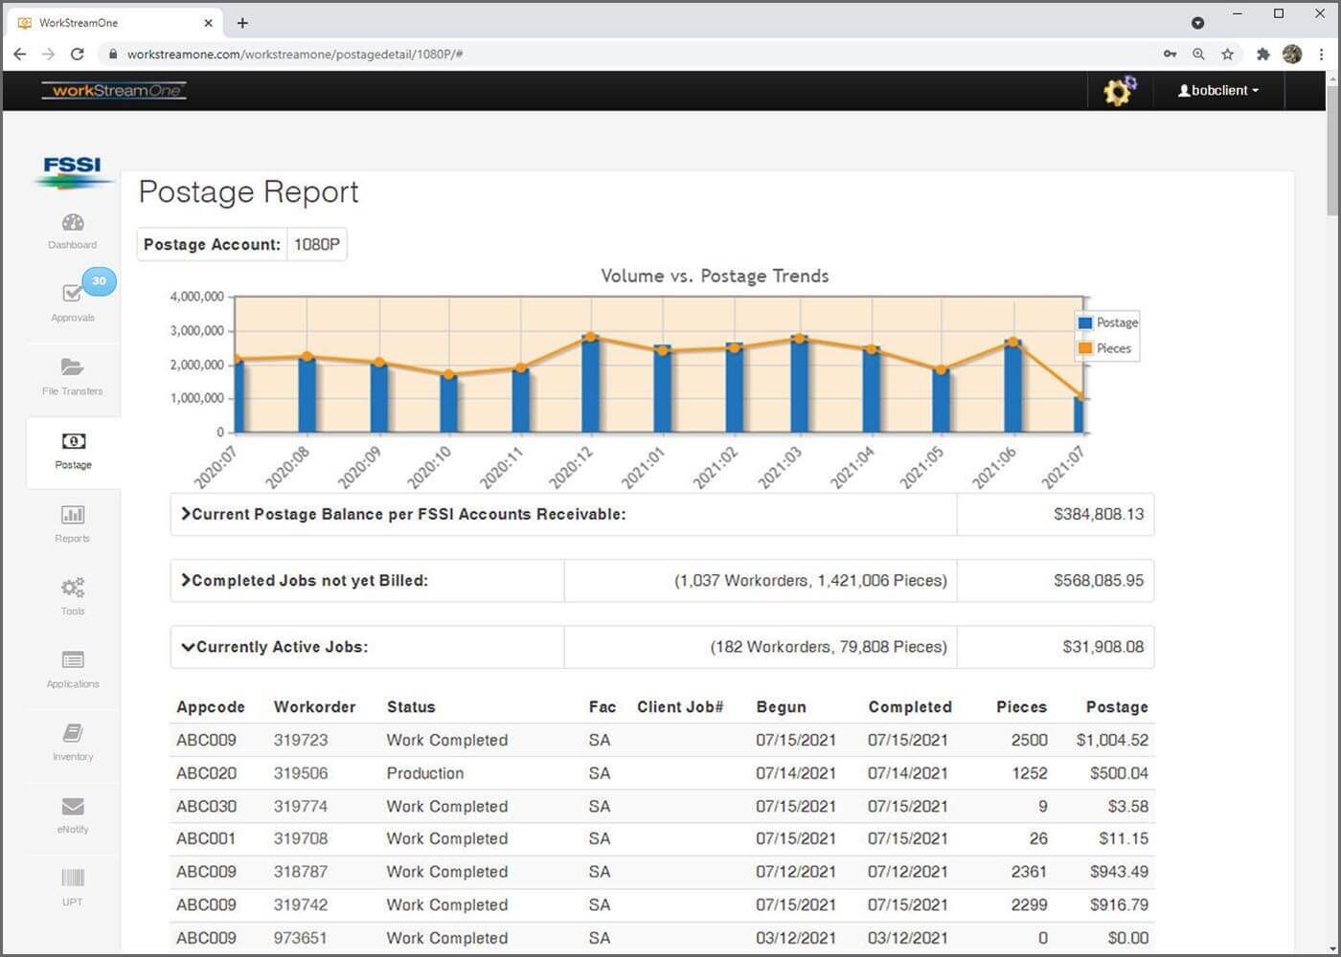
Task: Open the settings gear in the header
Action: [x=1119, y=91]
